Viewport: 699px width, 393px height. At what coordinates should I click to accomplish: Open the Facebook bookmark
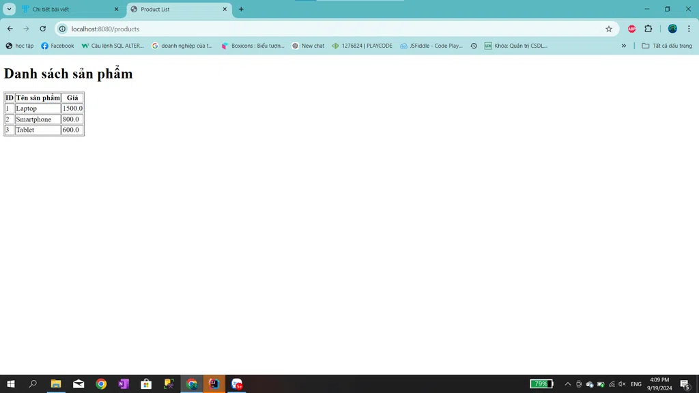57,46
